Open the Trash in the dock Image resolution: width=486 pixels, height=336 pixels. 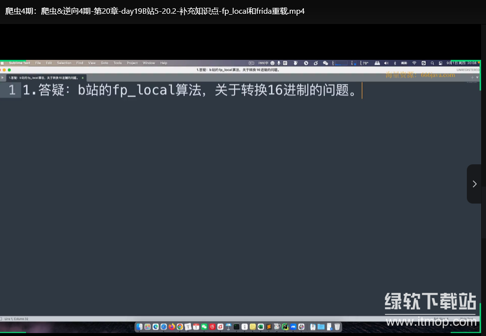tap(337, 327)
